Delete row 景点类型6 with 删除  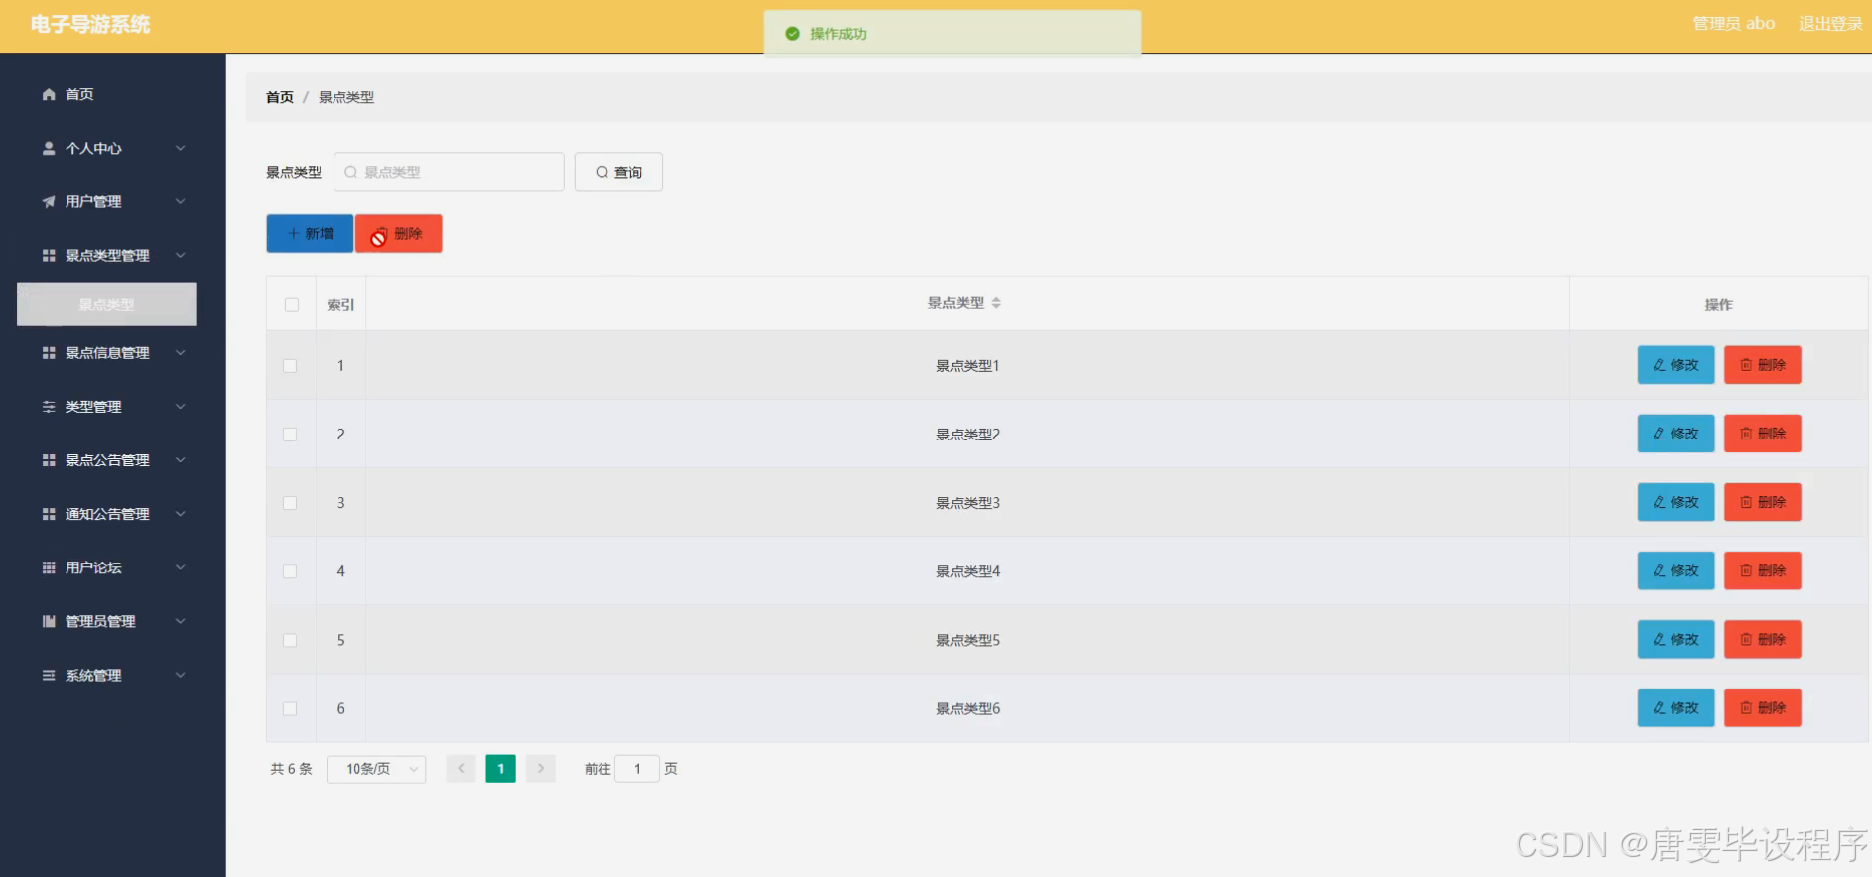[x=1762, y=707]
